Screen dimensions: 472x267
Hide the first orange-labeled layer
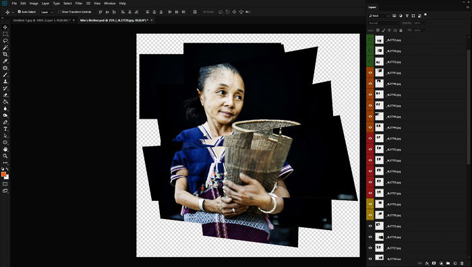pos(370,73)
